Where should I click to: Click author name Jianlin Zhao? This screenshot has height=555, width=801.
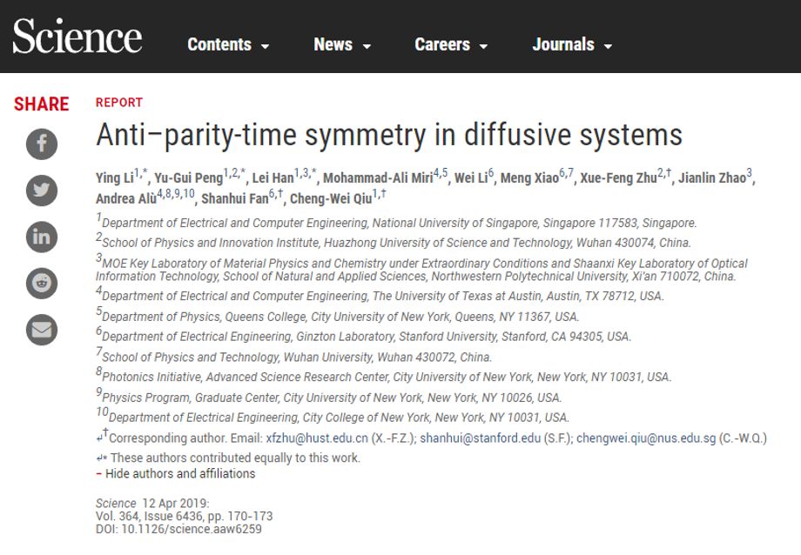coord(712,177)
